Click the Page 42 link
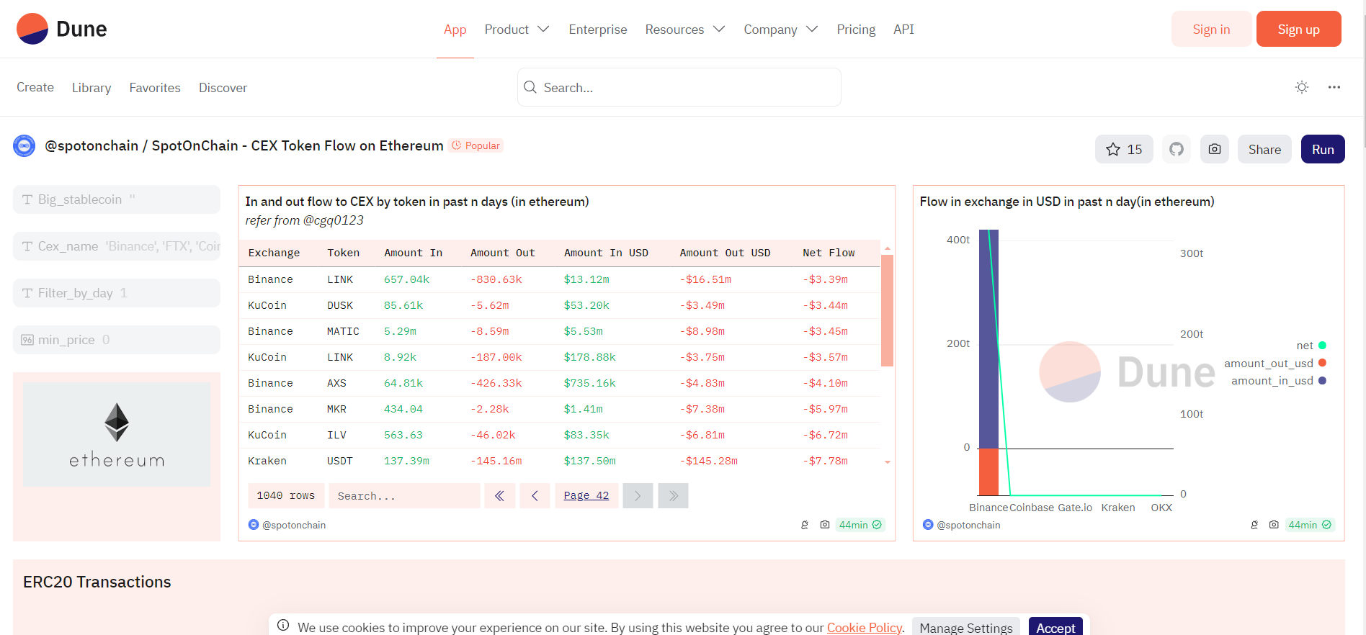1366x635 pixels. tap(586, 495)
